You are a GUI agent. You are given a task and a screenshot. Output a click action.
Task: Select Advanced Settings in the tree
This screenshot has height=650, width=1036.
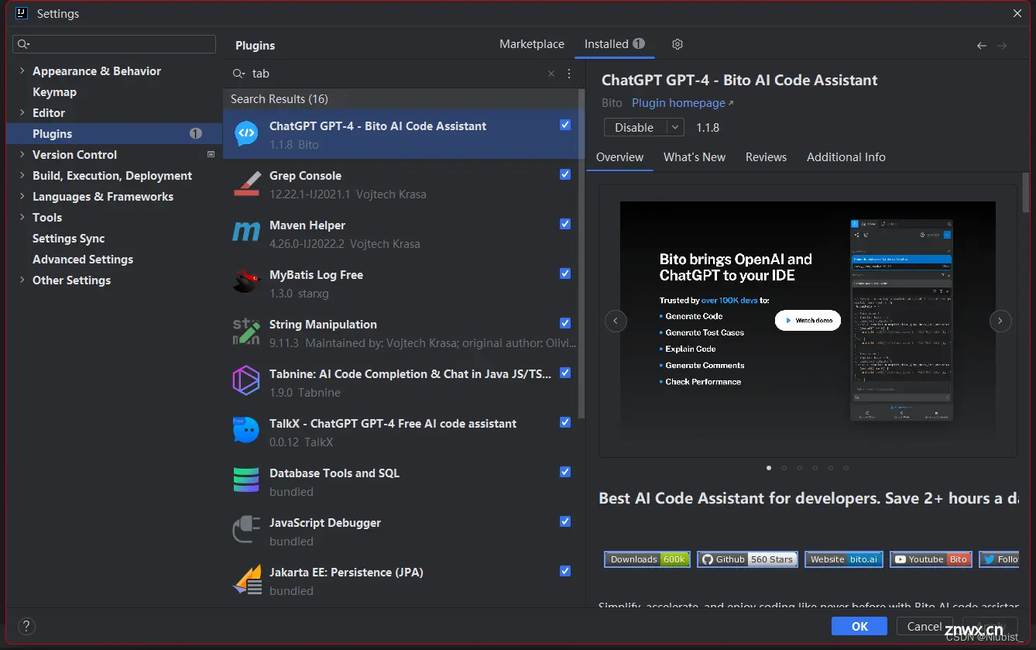[83, 260]
